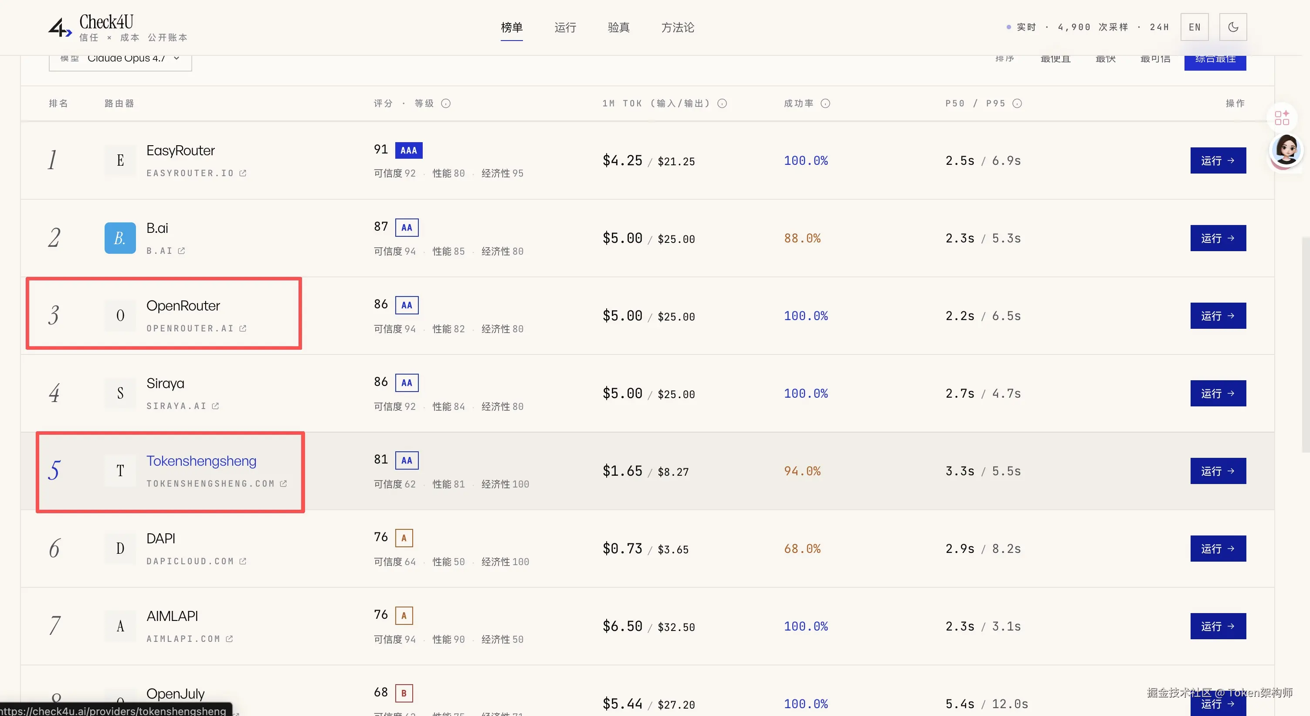
Task: Open the 方法论 tab
Action: pos(677,27)
